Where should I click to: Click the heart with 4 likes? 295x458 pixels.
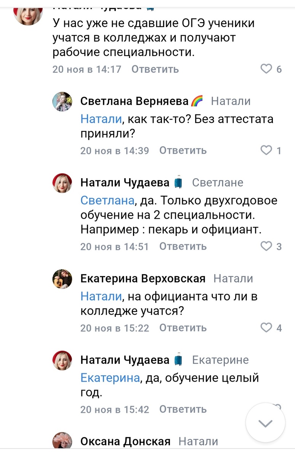pyautogui.click(x=266, y=328)
